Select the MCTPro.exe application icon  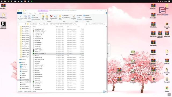[x=33, y=52]
